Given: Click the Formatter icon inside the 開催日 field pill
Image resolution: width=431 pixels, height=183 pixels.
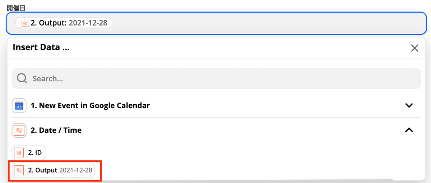Looking at the screenshot, I should (25, 23).
